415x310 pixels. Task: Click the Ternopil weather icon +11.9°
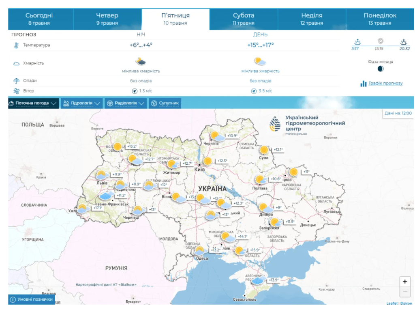point(122,185)
